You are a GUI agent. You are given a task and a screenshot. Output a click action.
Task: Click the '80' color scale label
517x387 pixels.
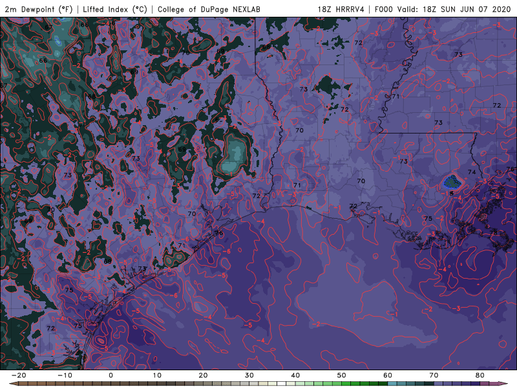480,375
